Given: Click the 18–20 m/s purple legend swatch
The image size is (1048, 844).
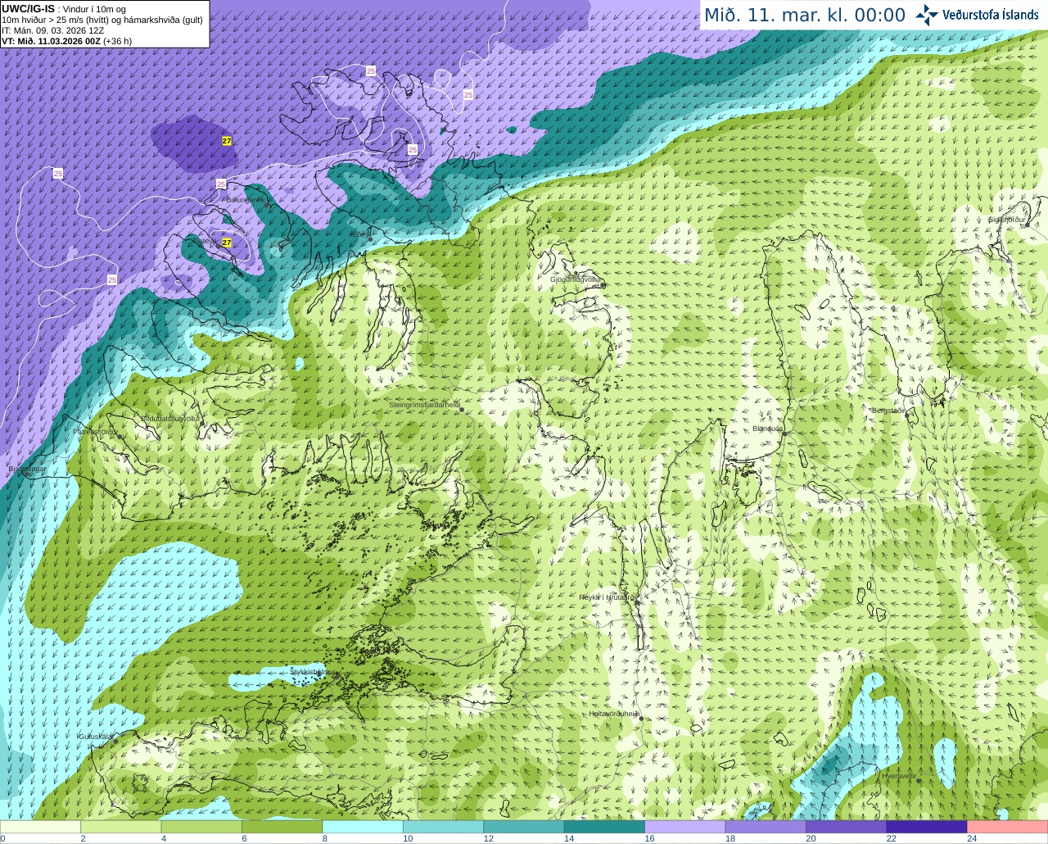Looking at the screenshot, I should (x=766, y=827).
